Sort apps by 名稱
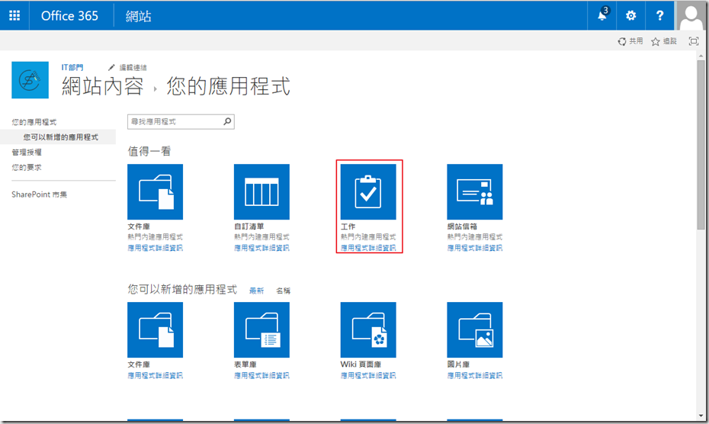This screenshot has height=424, width=709. pyautogui.click(x=283, y=291)
